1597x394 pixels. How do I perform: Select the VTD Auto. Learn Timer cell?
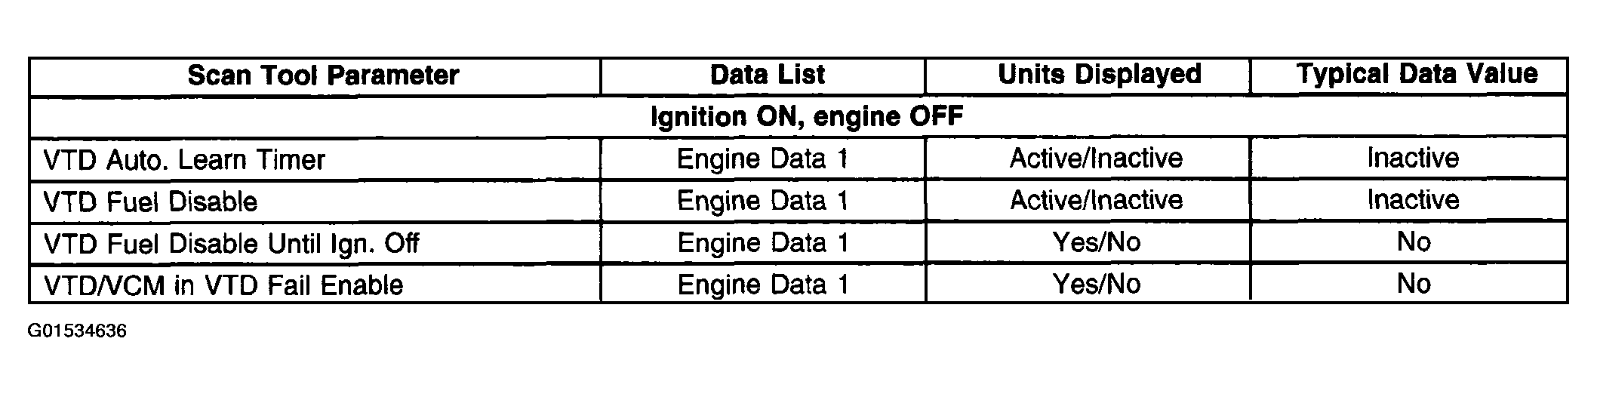tap(184, 160)
